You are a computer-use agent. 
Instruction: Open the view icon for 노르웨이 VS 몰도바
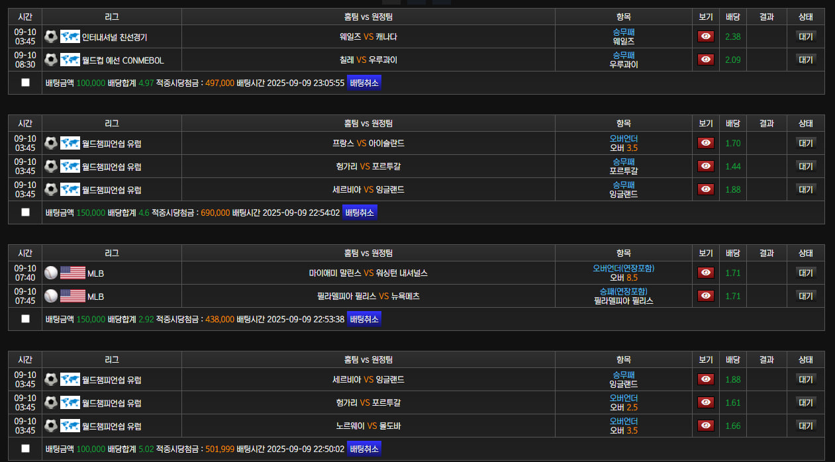[x=705, y=426]
